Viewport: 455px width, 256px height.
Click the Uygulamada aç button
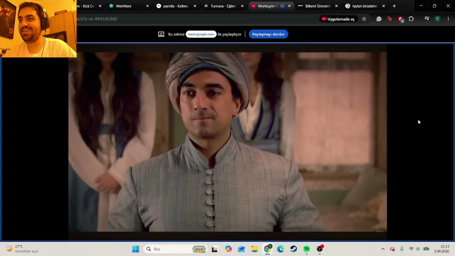(x=338, y=19)
